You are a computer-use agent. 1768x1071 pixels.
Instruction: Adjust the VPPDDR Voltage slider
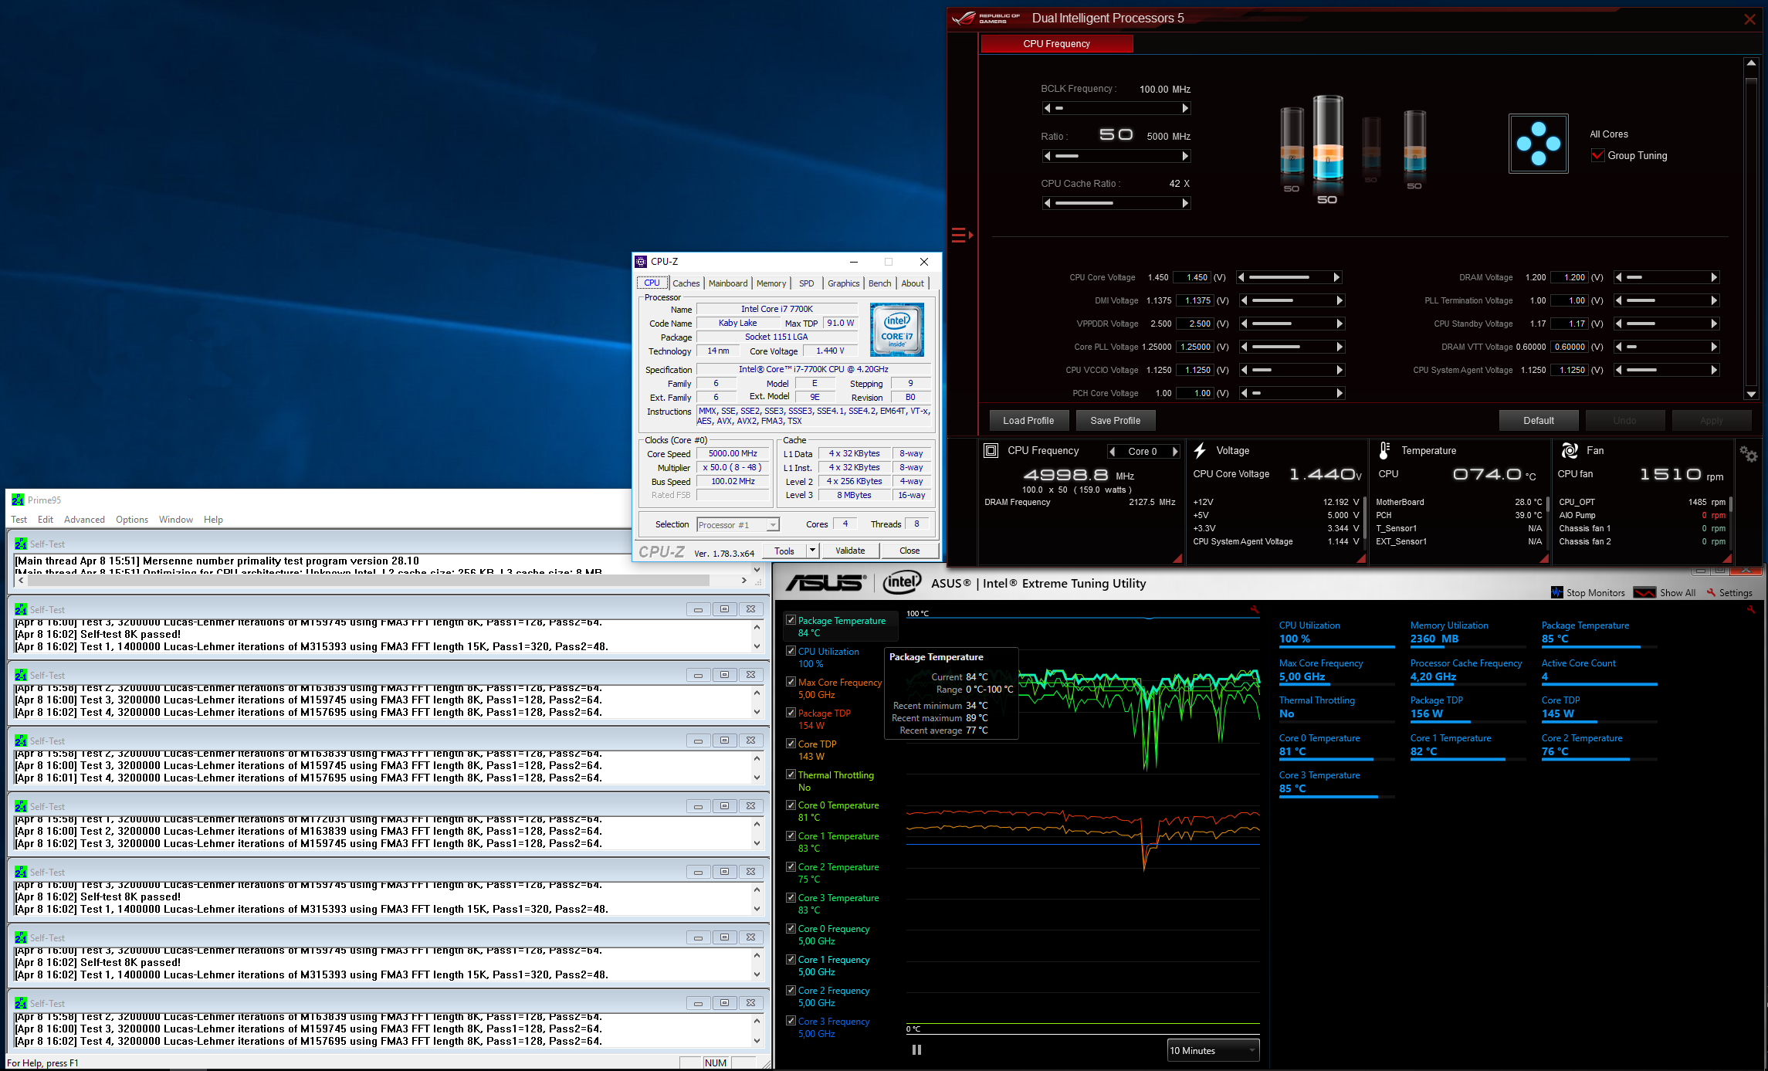[1291, 324]
